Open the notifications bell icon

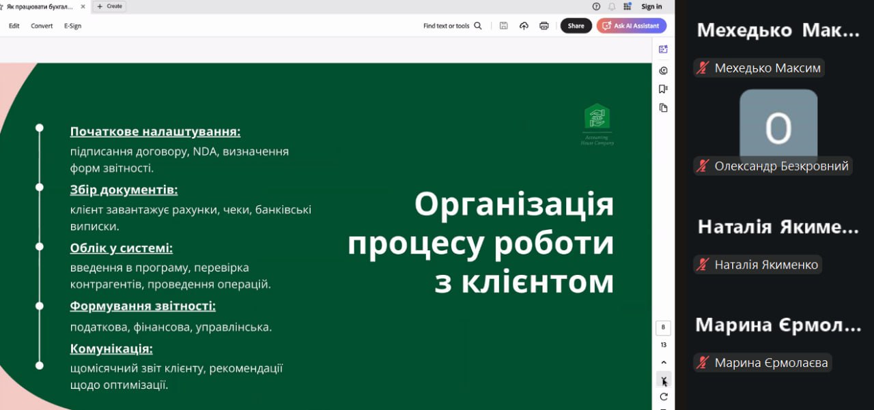[x=612, y=6]
